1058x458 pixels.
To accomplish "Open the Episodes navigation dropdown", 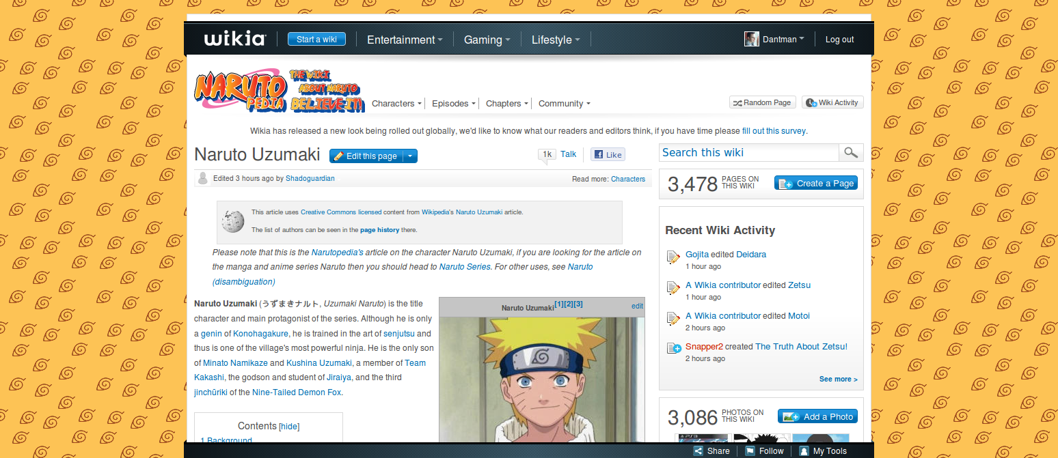I will [x=453, y=104].
